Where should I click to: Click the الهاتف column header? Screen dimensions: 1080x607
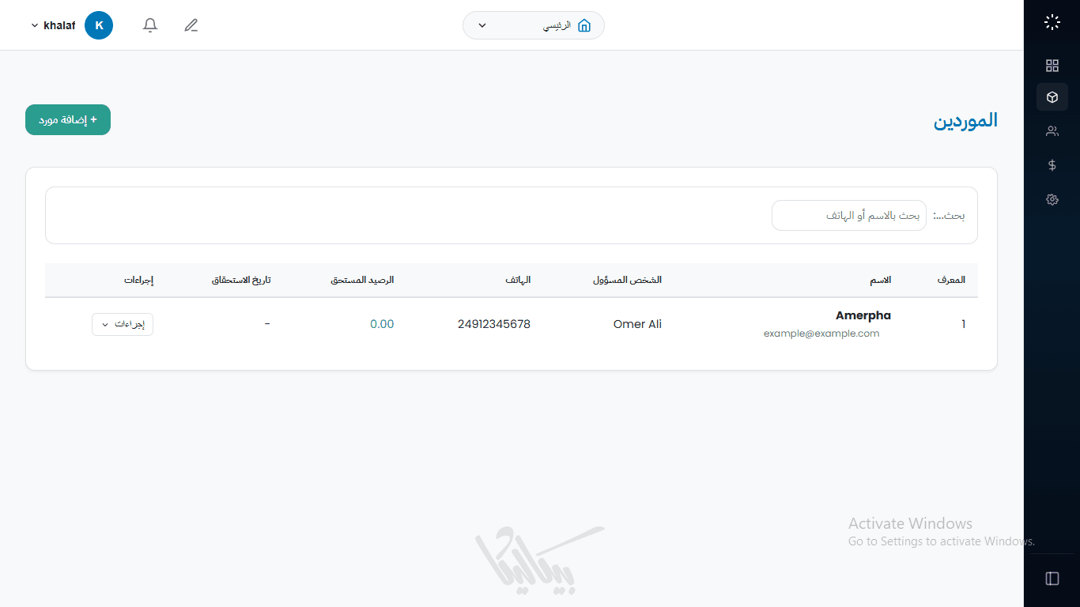coord(518,281)
